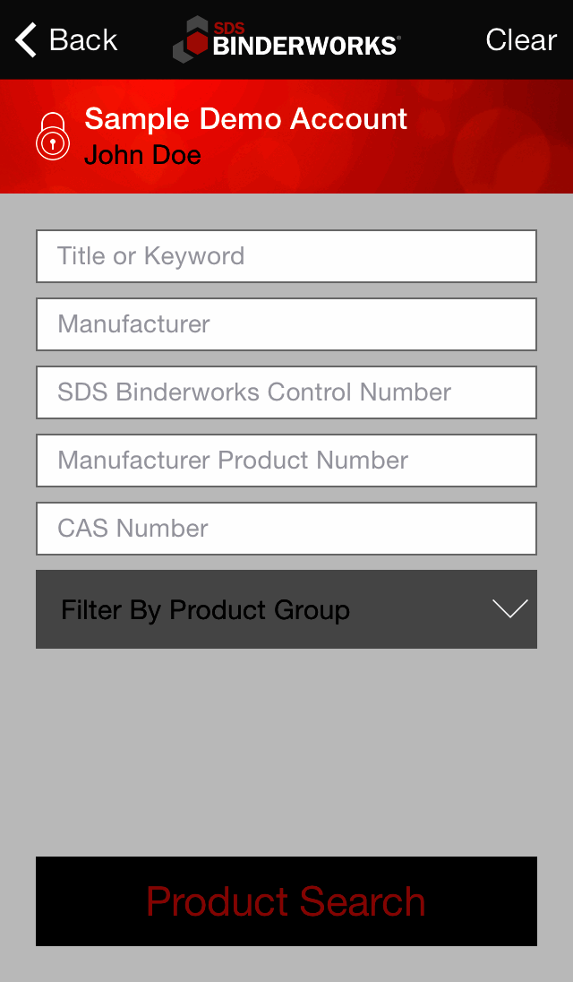The width and height of the screenshot is (573, 982).
Task: Tap the BINDERWORKS wordmark in the header
Action: pos(306,46)
